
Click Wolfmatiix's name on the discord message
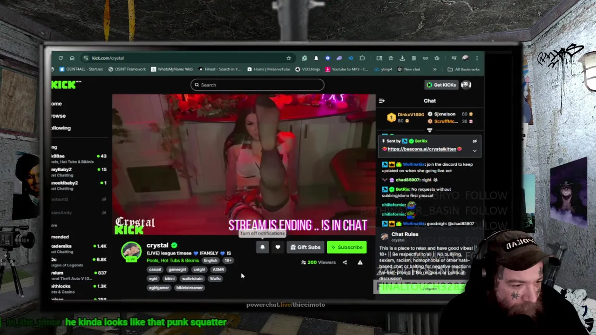pyautogui.click(x=414, y=164)
